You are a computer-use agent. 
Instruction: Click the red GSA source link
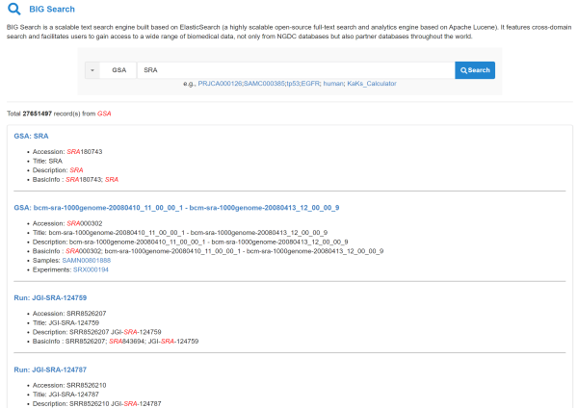103,114
